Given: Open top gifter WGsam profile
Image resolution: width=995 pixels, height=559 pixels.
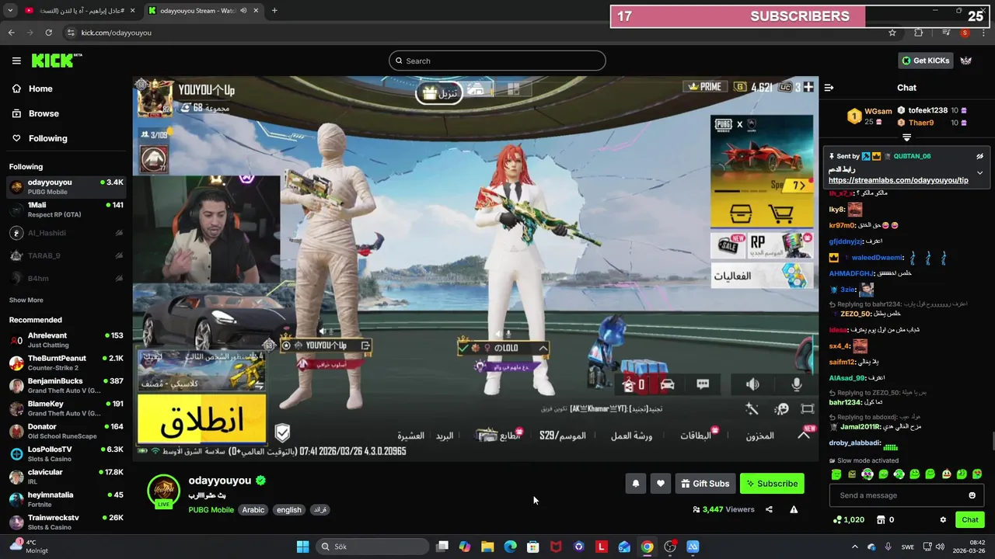Looking at the screenshot, I should (x=878, y=111).
